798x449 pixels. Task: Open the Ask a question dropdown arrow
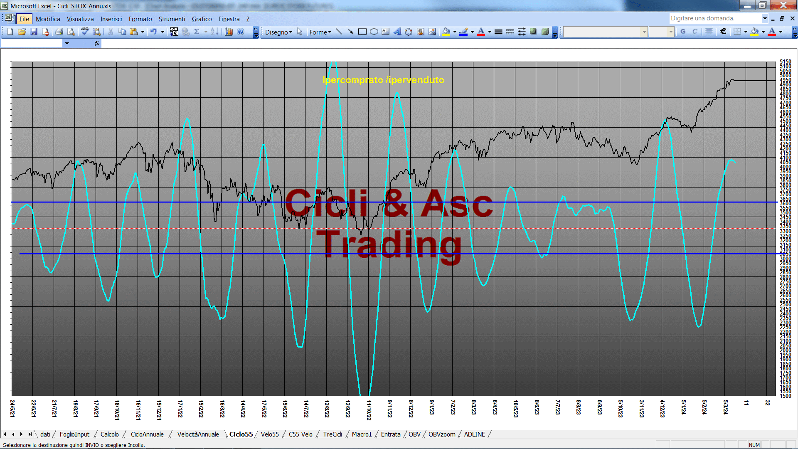764,18
